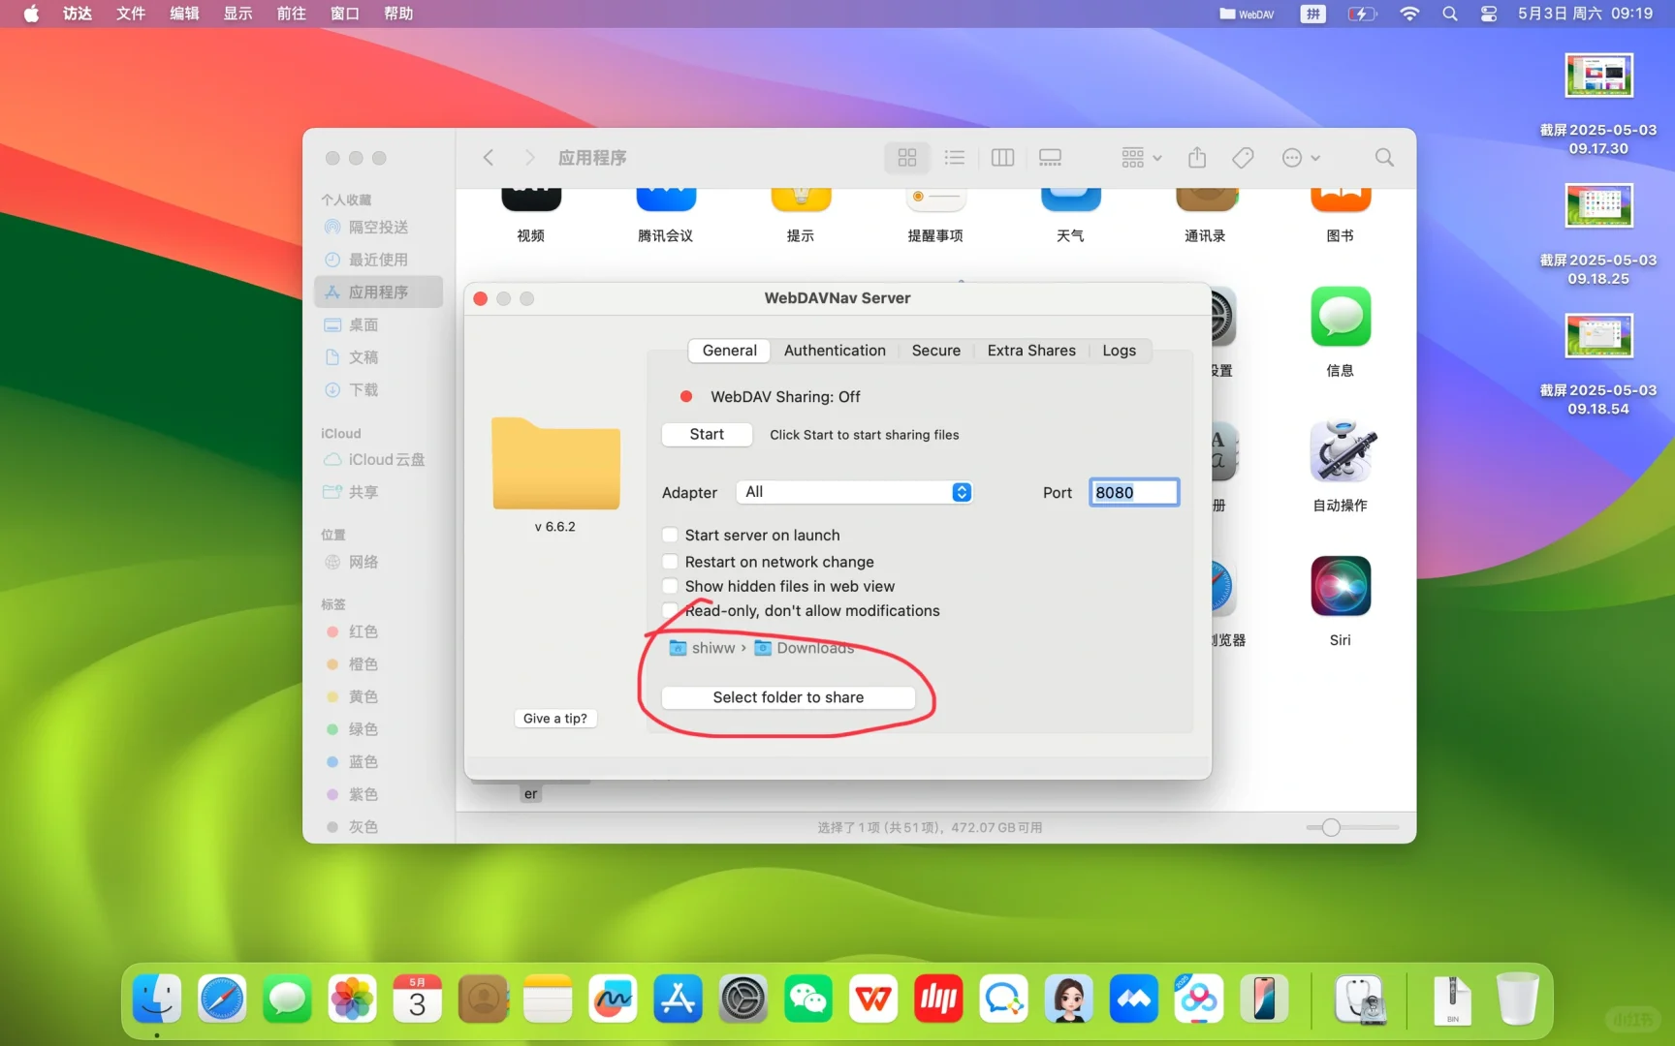Launch WeChat from the Dock
The width and height of the screenshot is (1675, 1046).
pos(808,999)
